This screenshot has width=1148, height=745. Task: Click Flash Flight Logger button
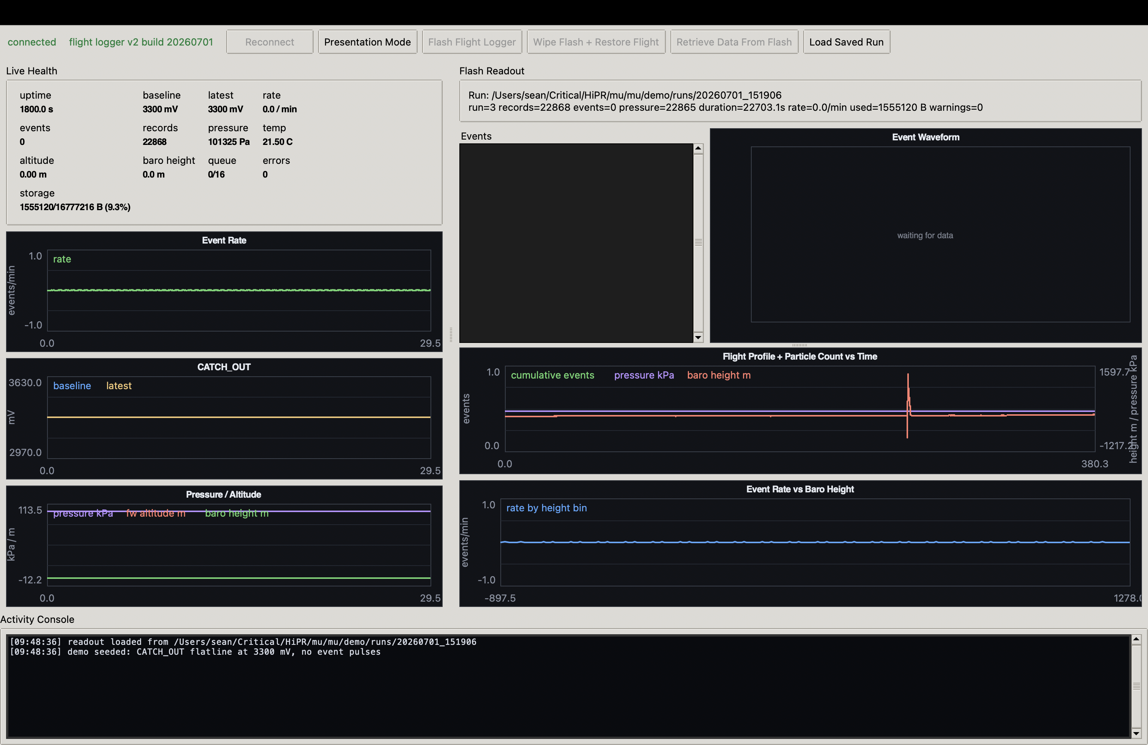(x=472, y=42)
